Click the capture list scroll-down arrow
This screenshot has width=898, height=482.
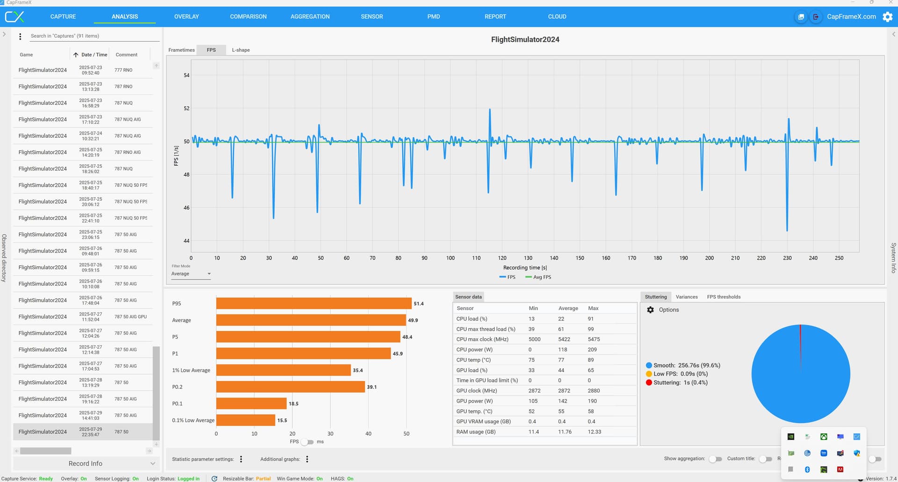point(156,444)
